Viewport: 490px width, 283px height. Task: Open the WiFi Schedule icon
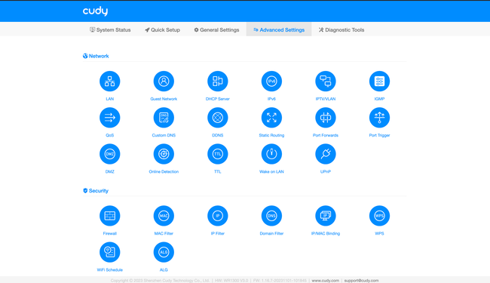click(x=110, y=252)
